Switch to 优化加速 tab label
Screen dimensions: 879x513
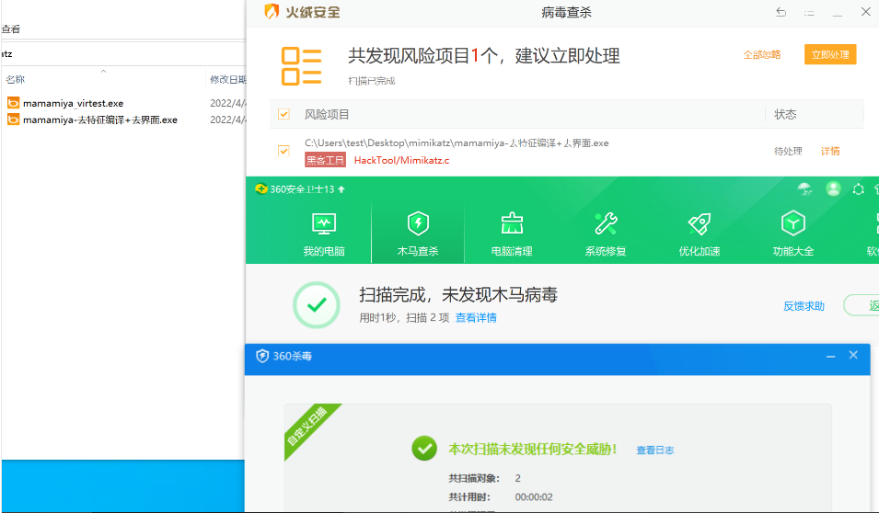point(699,252)
